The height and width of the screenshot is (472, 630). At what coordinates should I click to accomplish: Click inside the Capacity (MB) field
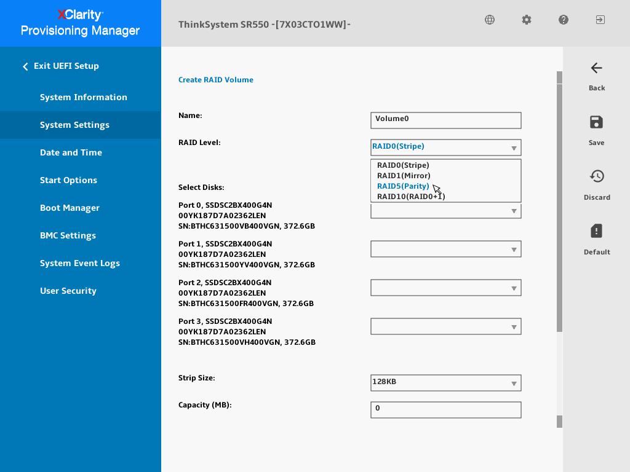click(x=445, y=409)
